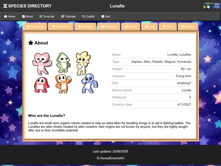Click the Tutorials magic wand icon
221x166 pixels.
click(63, 16)
